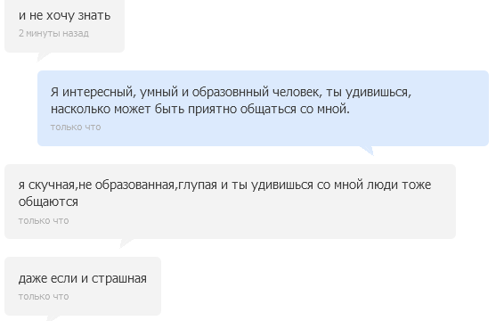Click the blue bubble's pointer tail

[367, 151]
